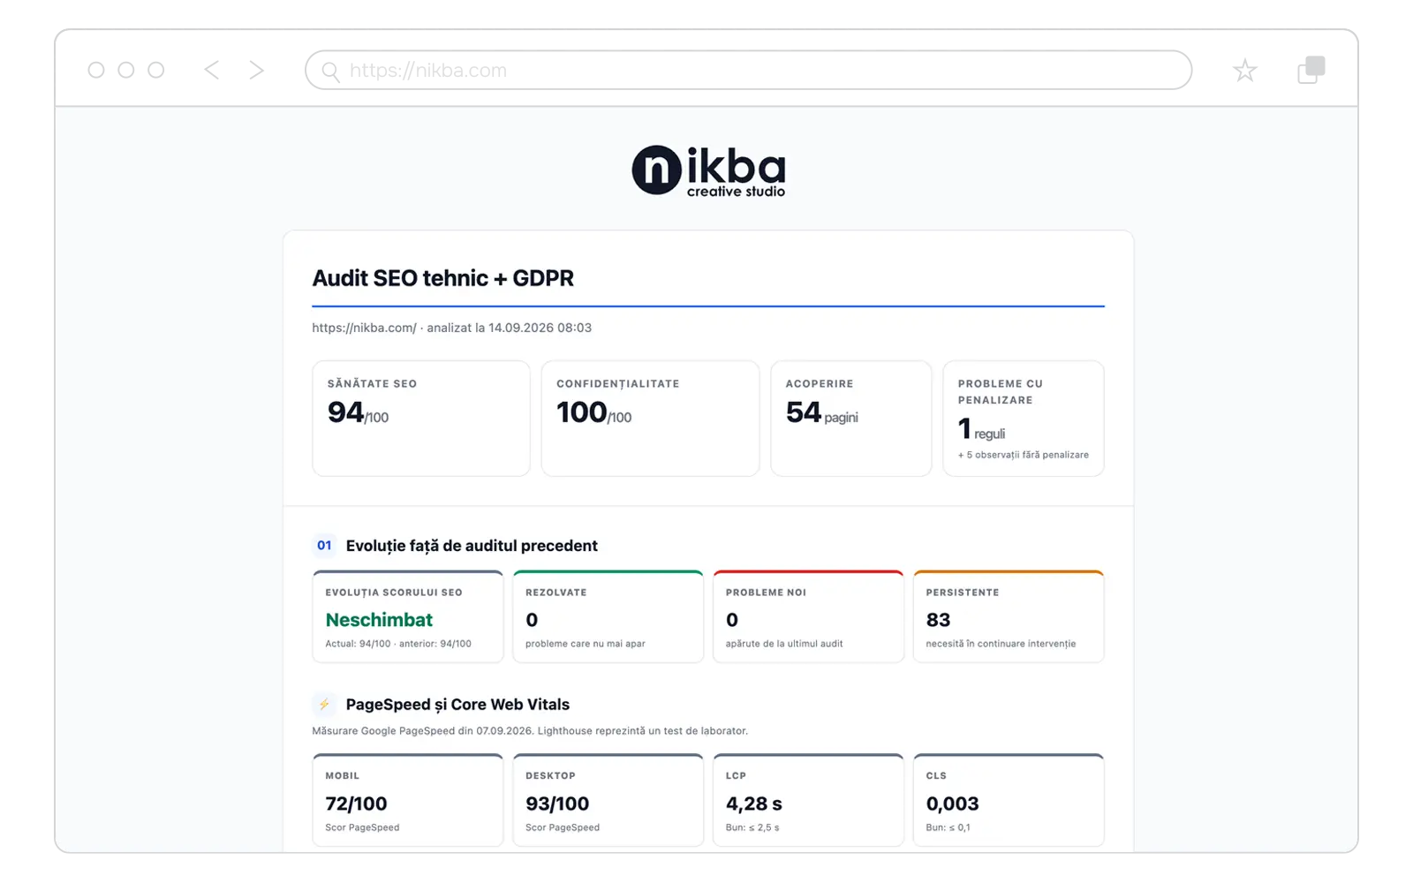This screenshot has width=1413, height=883.
Task: Select the CLS 0,003 metric card
Action: [1009, 800]
